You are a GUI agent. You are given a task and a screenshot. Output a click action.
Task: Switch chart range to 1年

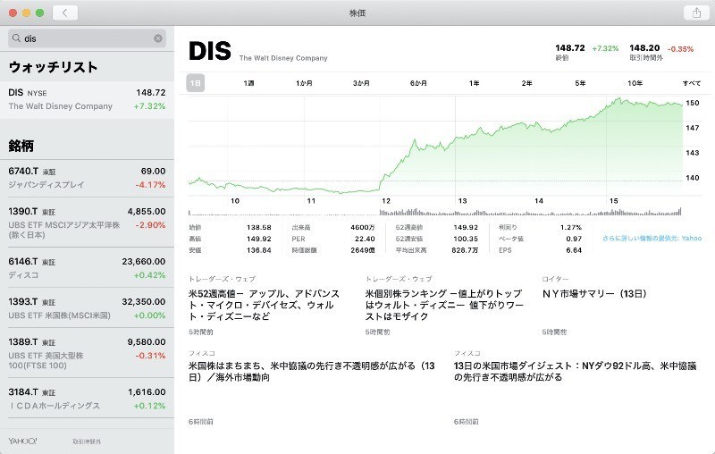(x=475, y=83)
